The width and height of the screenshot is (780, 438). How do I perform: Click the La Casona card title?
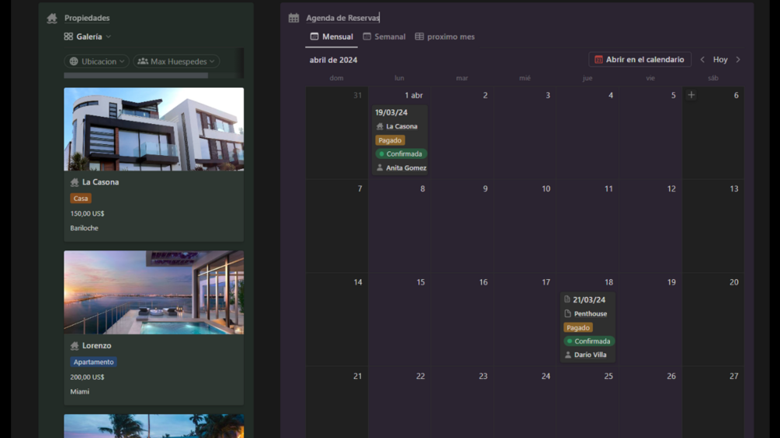point(100,182)
